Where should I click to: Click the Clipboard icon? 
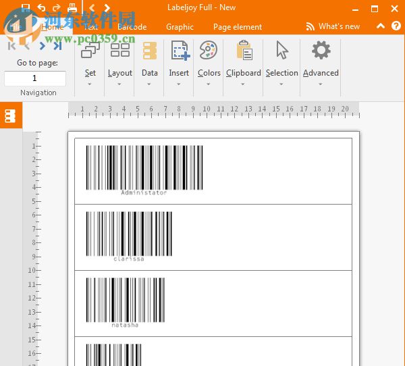tap(244, 50)
